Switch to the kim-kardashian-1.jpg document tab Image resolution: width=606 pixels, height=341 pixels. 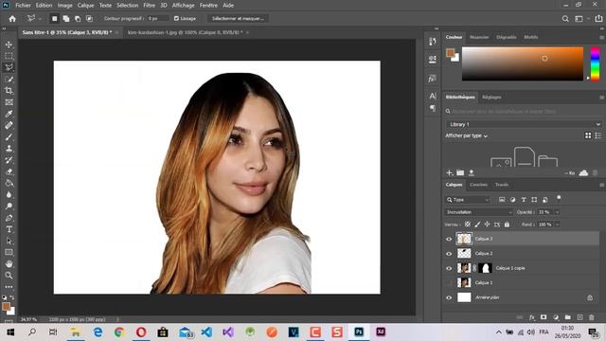coord(186,32)
